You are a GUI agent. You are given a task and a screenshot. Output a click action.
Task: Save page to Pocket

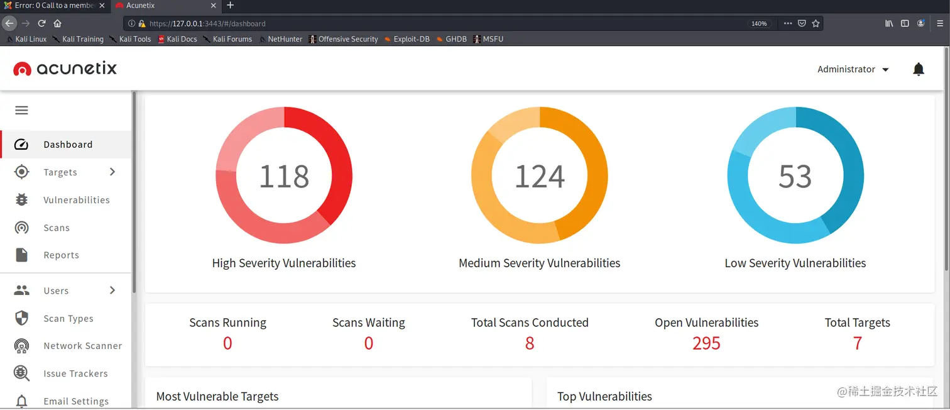[x=802, y=23]
